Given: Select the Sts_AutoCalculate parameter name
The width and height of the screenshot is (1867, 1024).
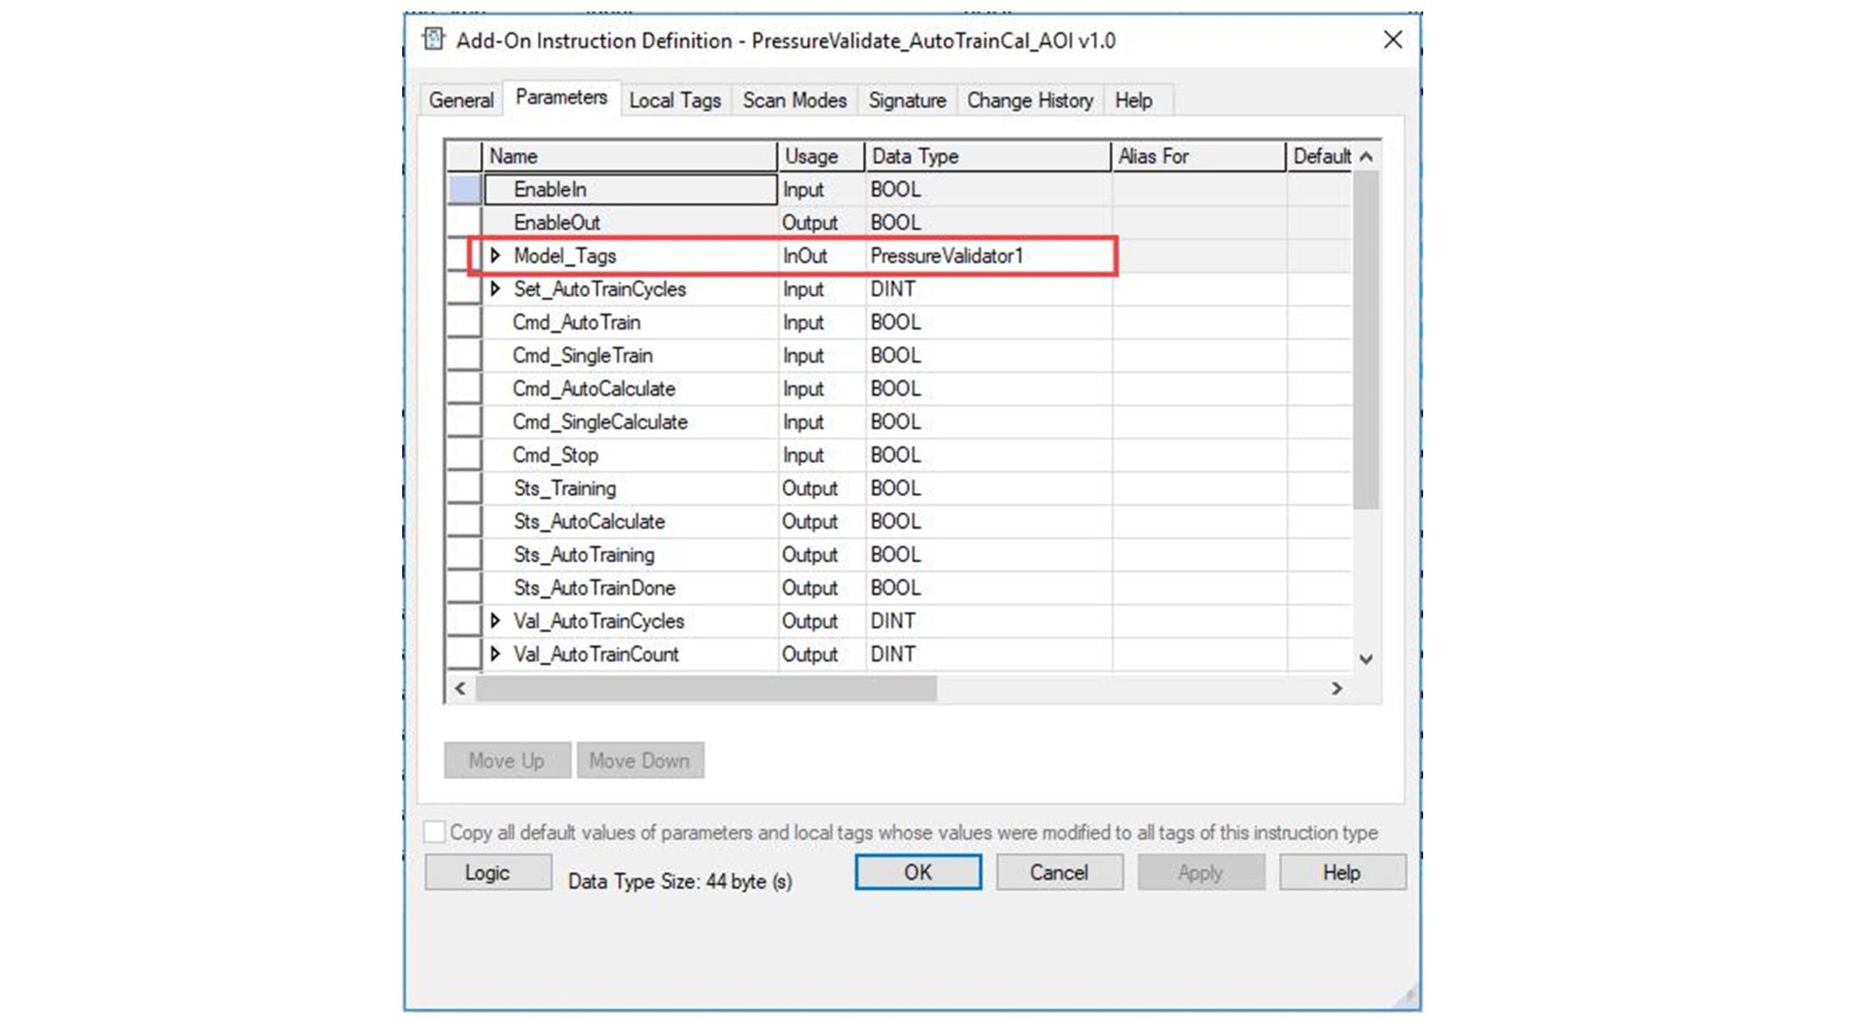Looking at the screenshot, I should [589, 521].
